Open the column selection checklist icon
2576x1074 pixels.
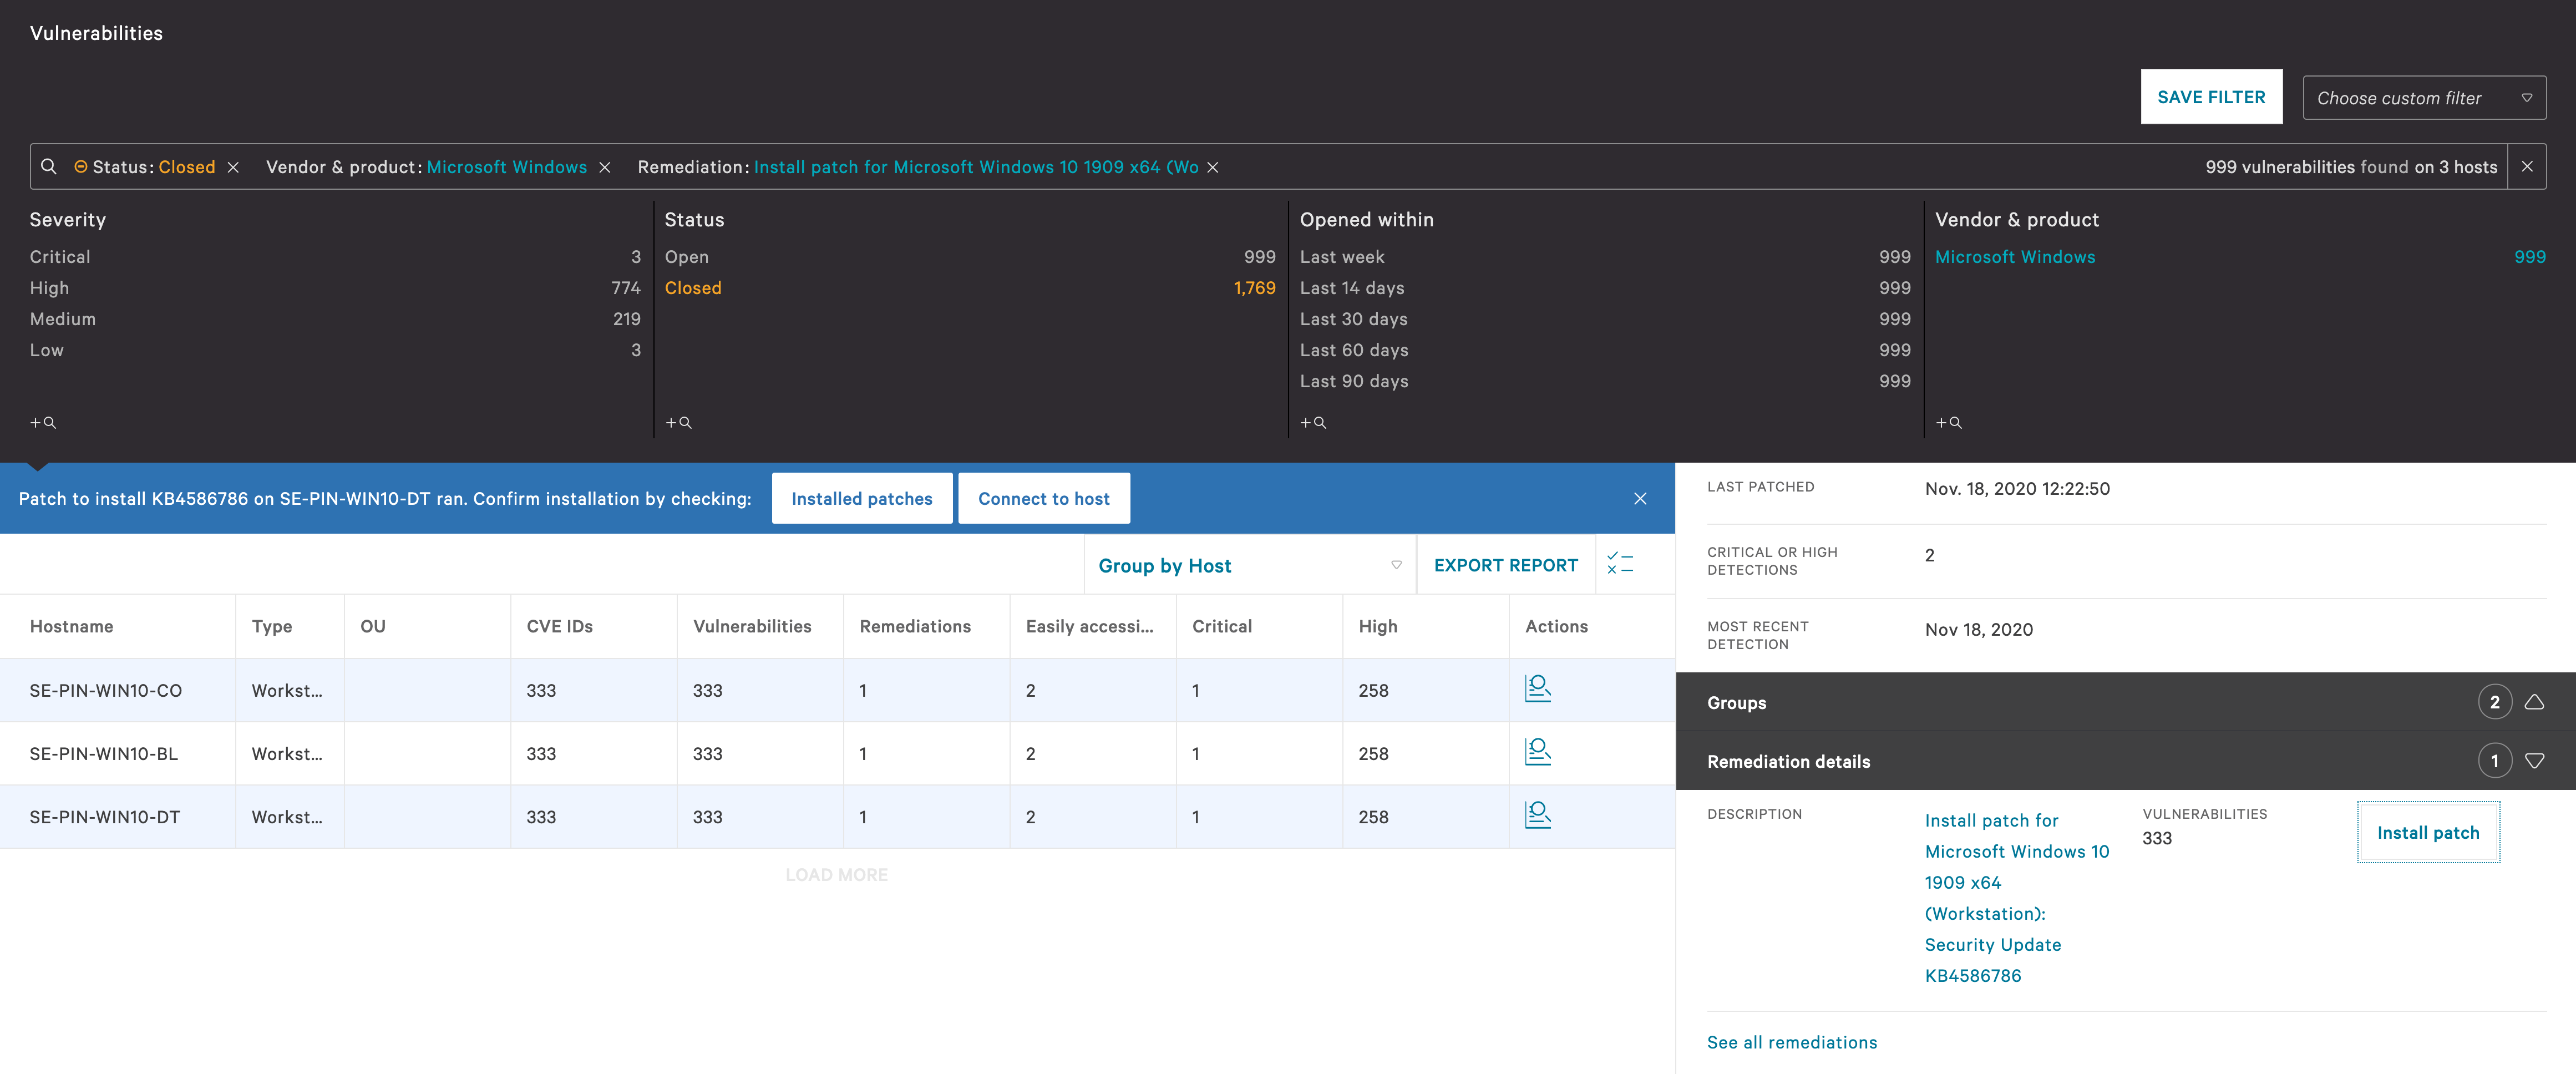pos(1621,564)
